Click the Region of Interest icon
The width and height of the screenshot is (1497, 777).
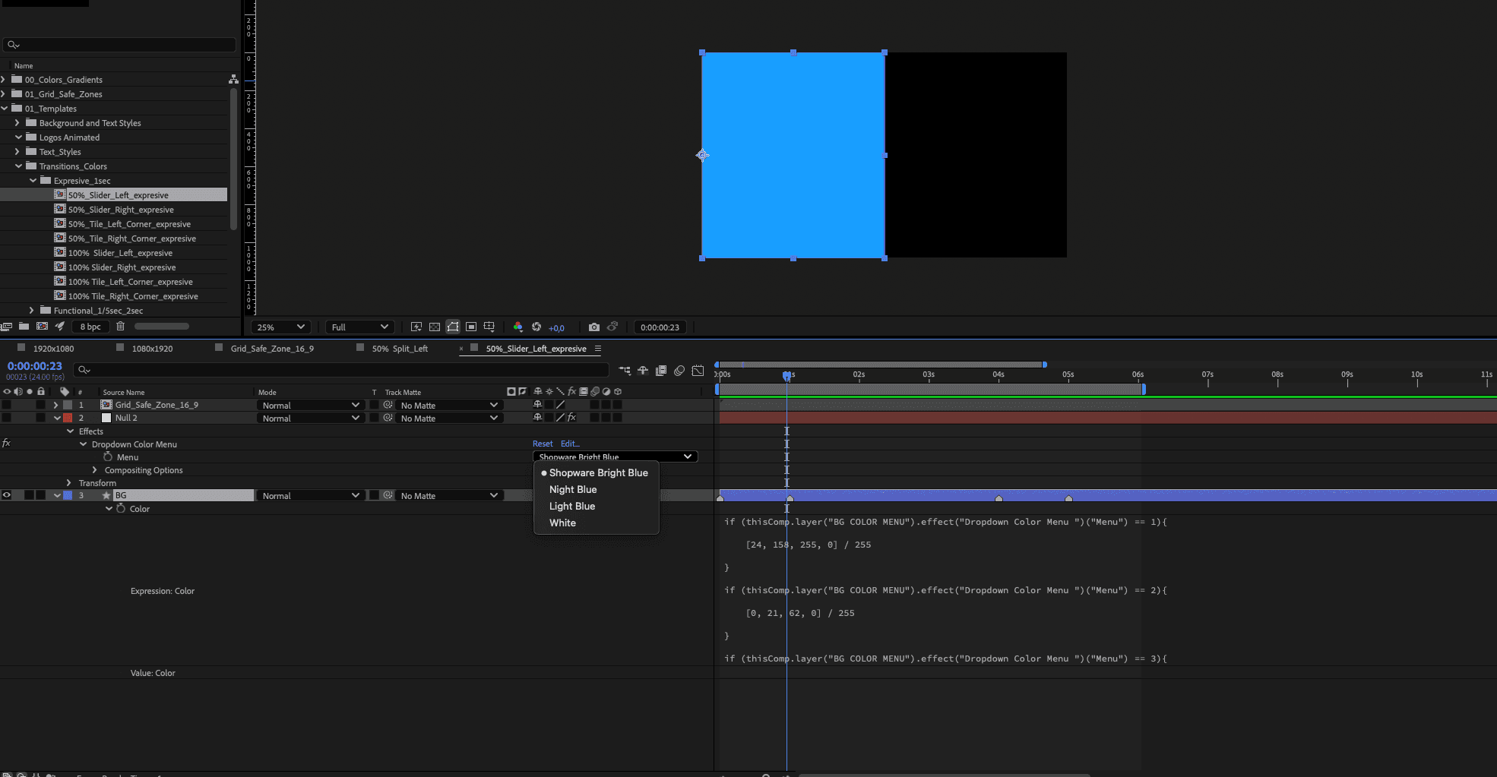pos(471,327)
